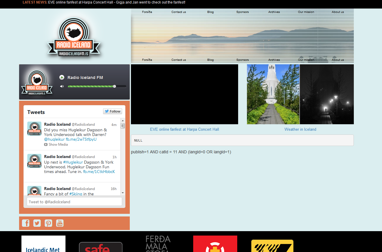Open the #Hugleikur hashtag link
The image size is (382, 252).
pyautogui.click(x=73, y=162)
